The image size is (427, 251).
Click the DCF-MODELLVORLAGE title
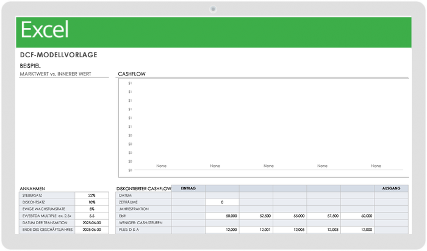coord(59,55)
